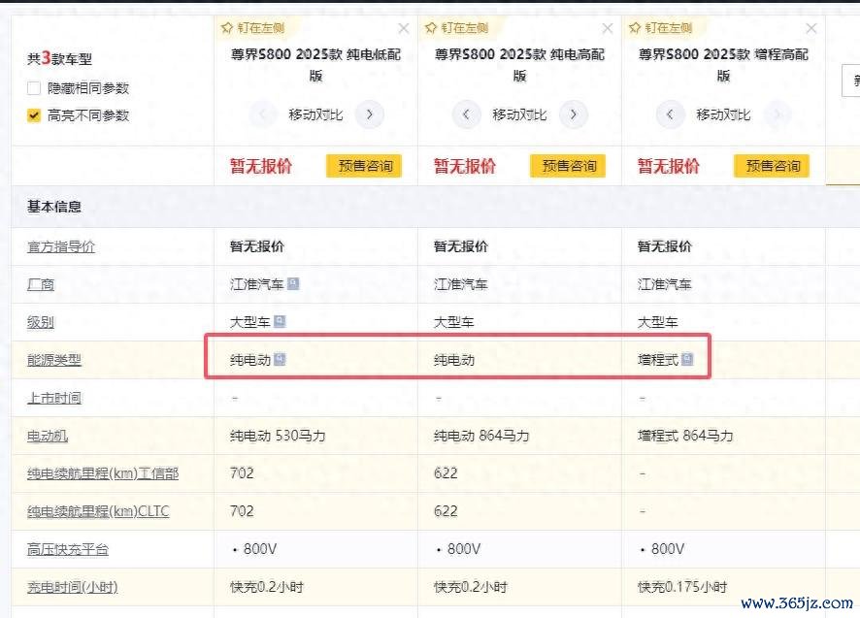Click 702 in the CLTC range row
The image size is (860, 618).
242,511
